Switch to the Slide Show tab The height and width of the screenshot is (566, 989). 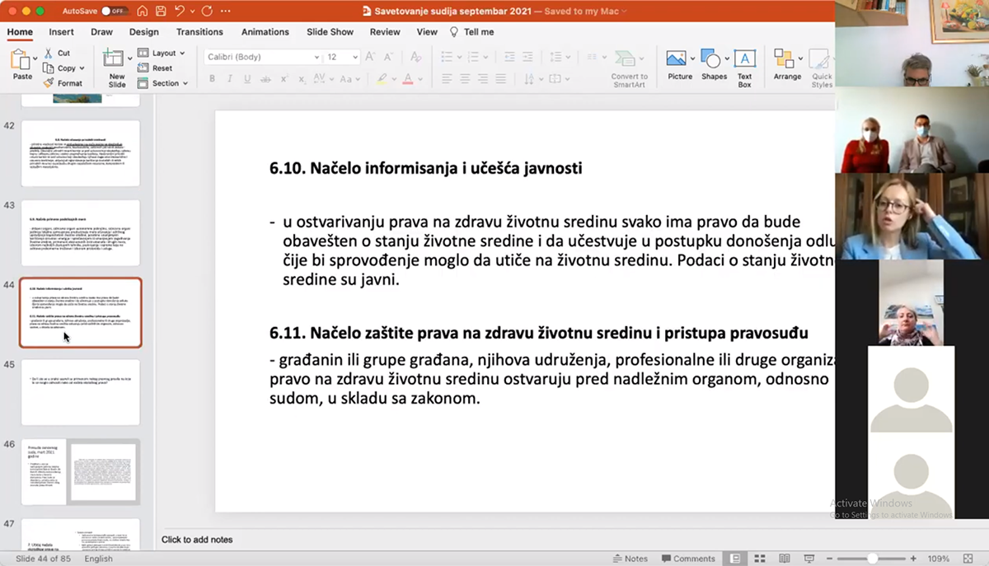(330, 32)
